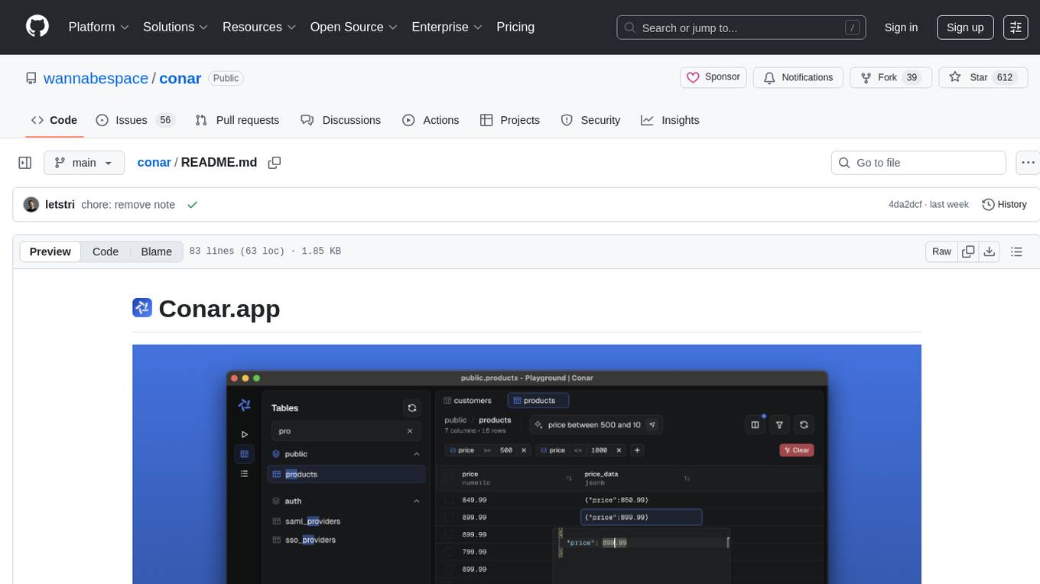This screenshot has height=584, width=1040.
Task: Go to the conar root breadcrumb
Action: tap(154, 162)
